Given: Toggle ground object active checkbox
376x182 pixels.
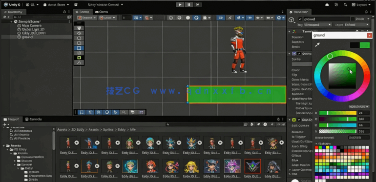Looking at the screenshot, I should pyautogui.click(x=300, y=19).
